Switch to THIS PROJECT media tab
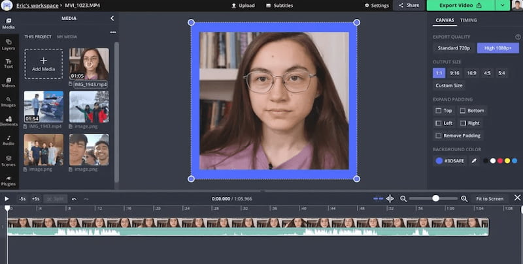The width and height of the screenshot is (523, 264). click(38, 37)
